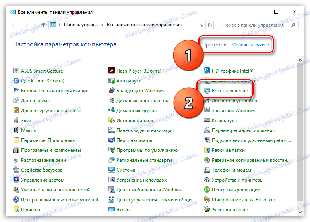Open the Программы и компоненты icon

(x=16, y=150)
